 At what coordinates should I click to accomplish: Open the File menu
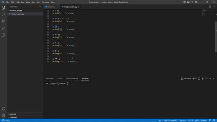coord(7,2)
